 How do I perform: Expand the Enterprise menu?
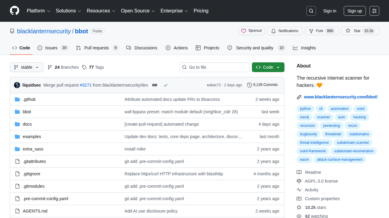pyautogui.click(x=174, y=11)
